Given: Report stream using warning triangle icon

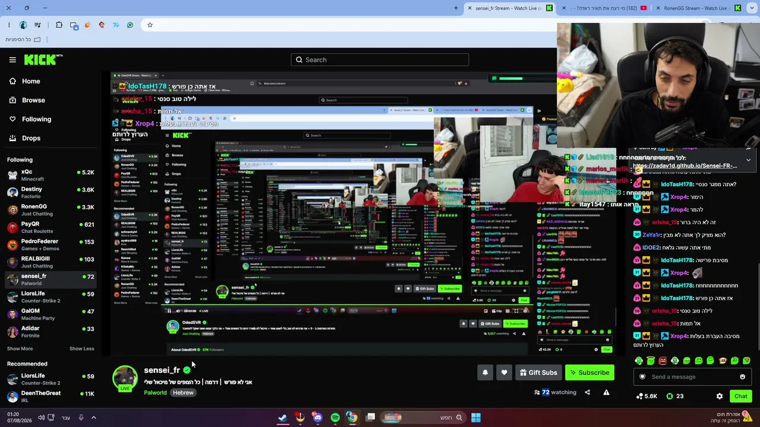Looking at the screenshot, I should point(606,392).
